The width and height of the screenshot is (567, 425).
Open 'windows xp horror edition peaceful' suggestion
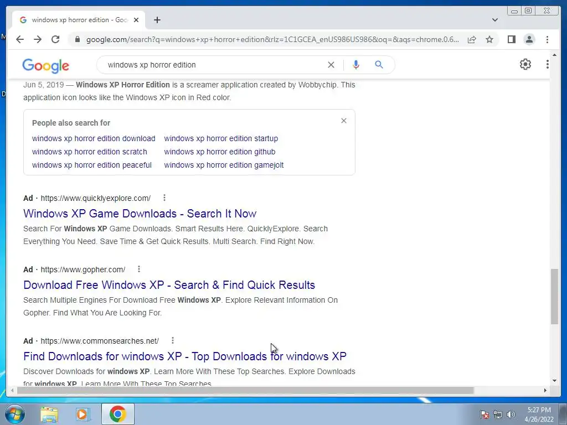point(92,165)
